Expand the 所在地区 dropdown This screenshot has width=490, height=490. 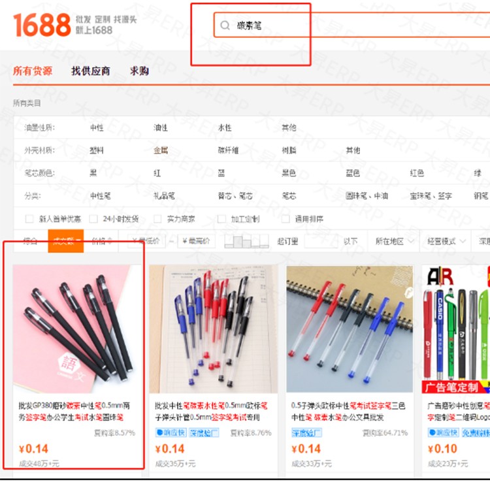pos(395,241)
